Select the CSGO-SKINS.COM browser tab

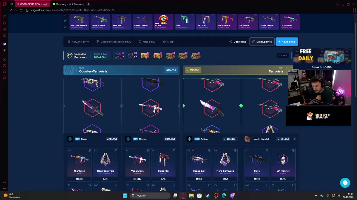33,4
